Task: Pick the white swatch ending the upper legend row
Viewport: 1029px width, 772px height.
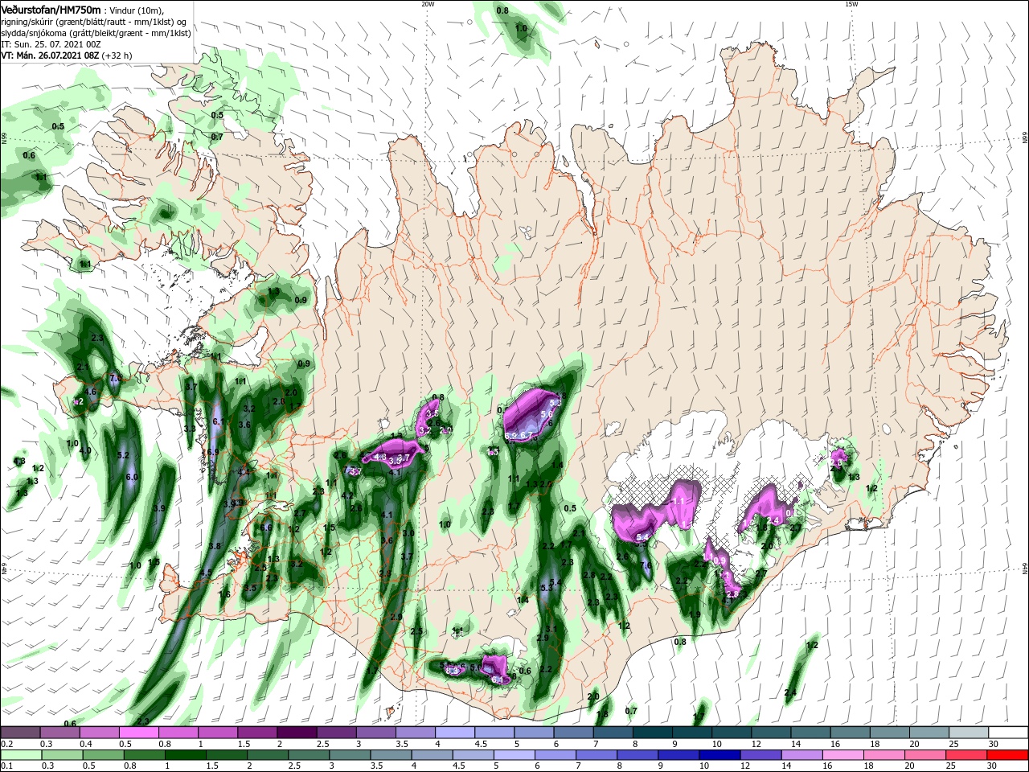Action: click(1009, 733)
